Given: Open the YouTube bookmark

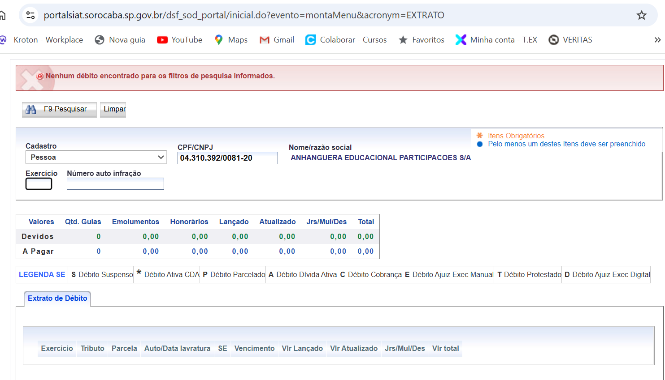Looking at the screenshot, I should [x=180, y=40].
